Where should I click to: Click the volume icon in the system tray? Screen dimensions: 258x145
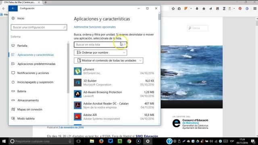[211, 141]
